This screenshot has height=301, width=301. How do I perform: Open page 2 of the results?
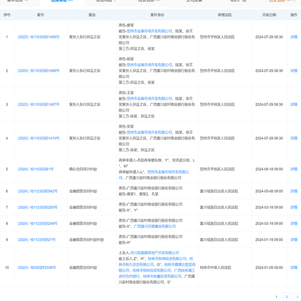click(287, 297)
